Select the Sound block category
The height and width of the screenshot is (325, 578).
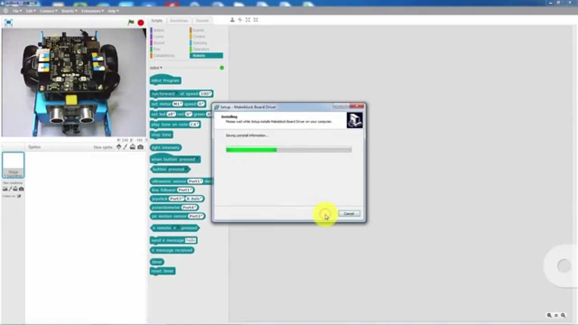[158, 43]
